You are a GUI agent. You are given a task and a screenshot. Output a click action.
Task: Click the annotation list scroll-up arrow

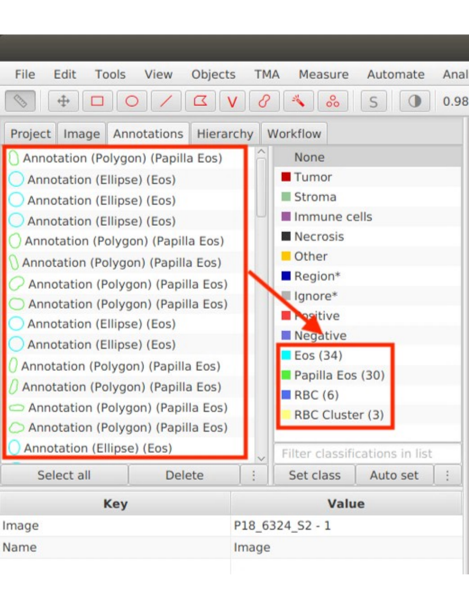point(261,152)
